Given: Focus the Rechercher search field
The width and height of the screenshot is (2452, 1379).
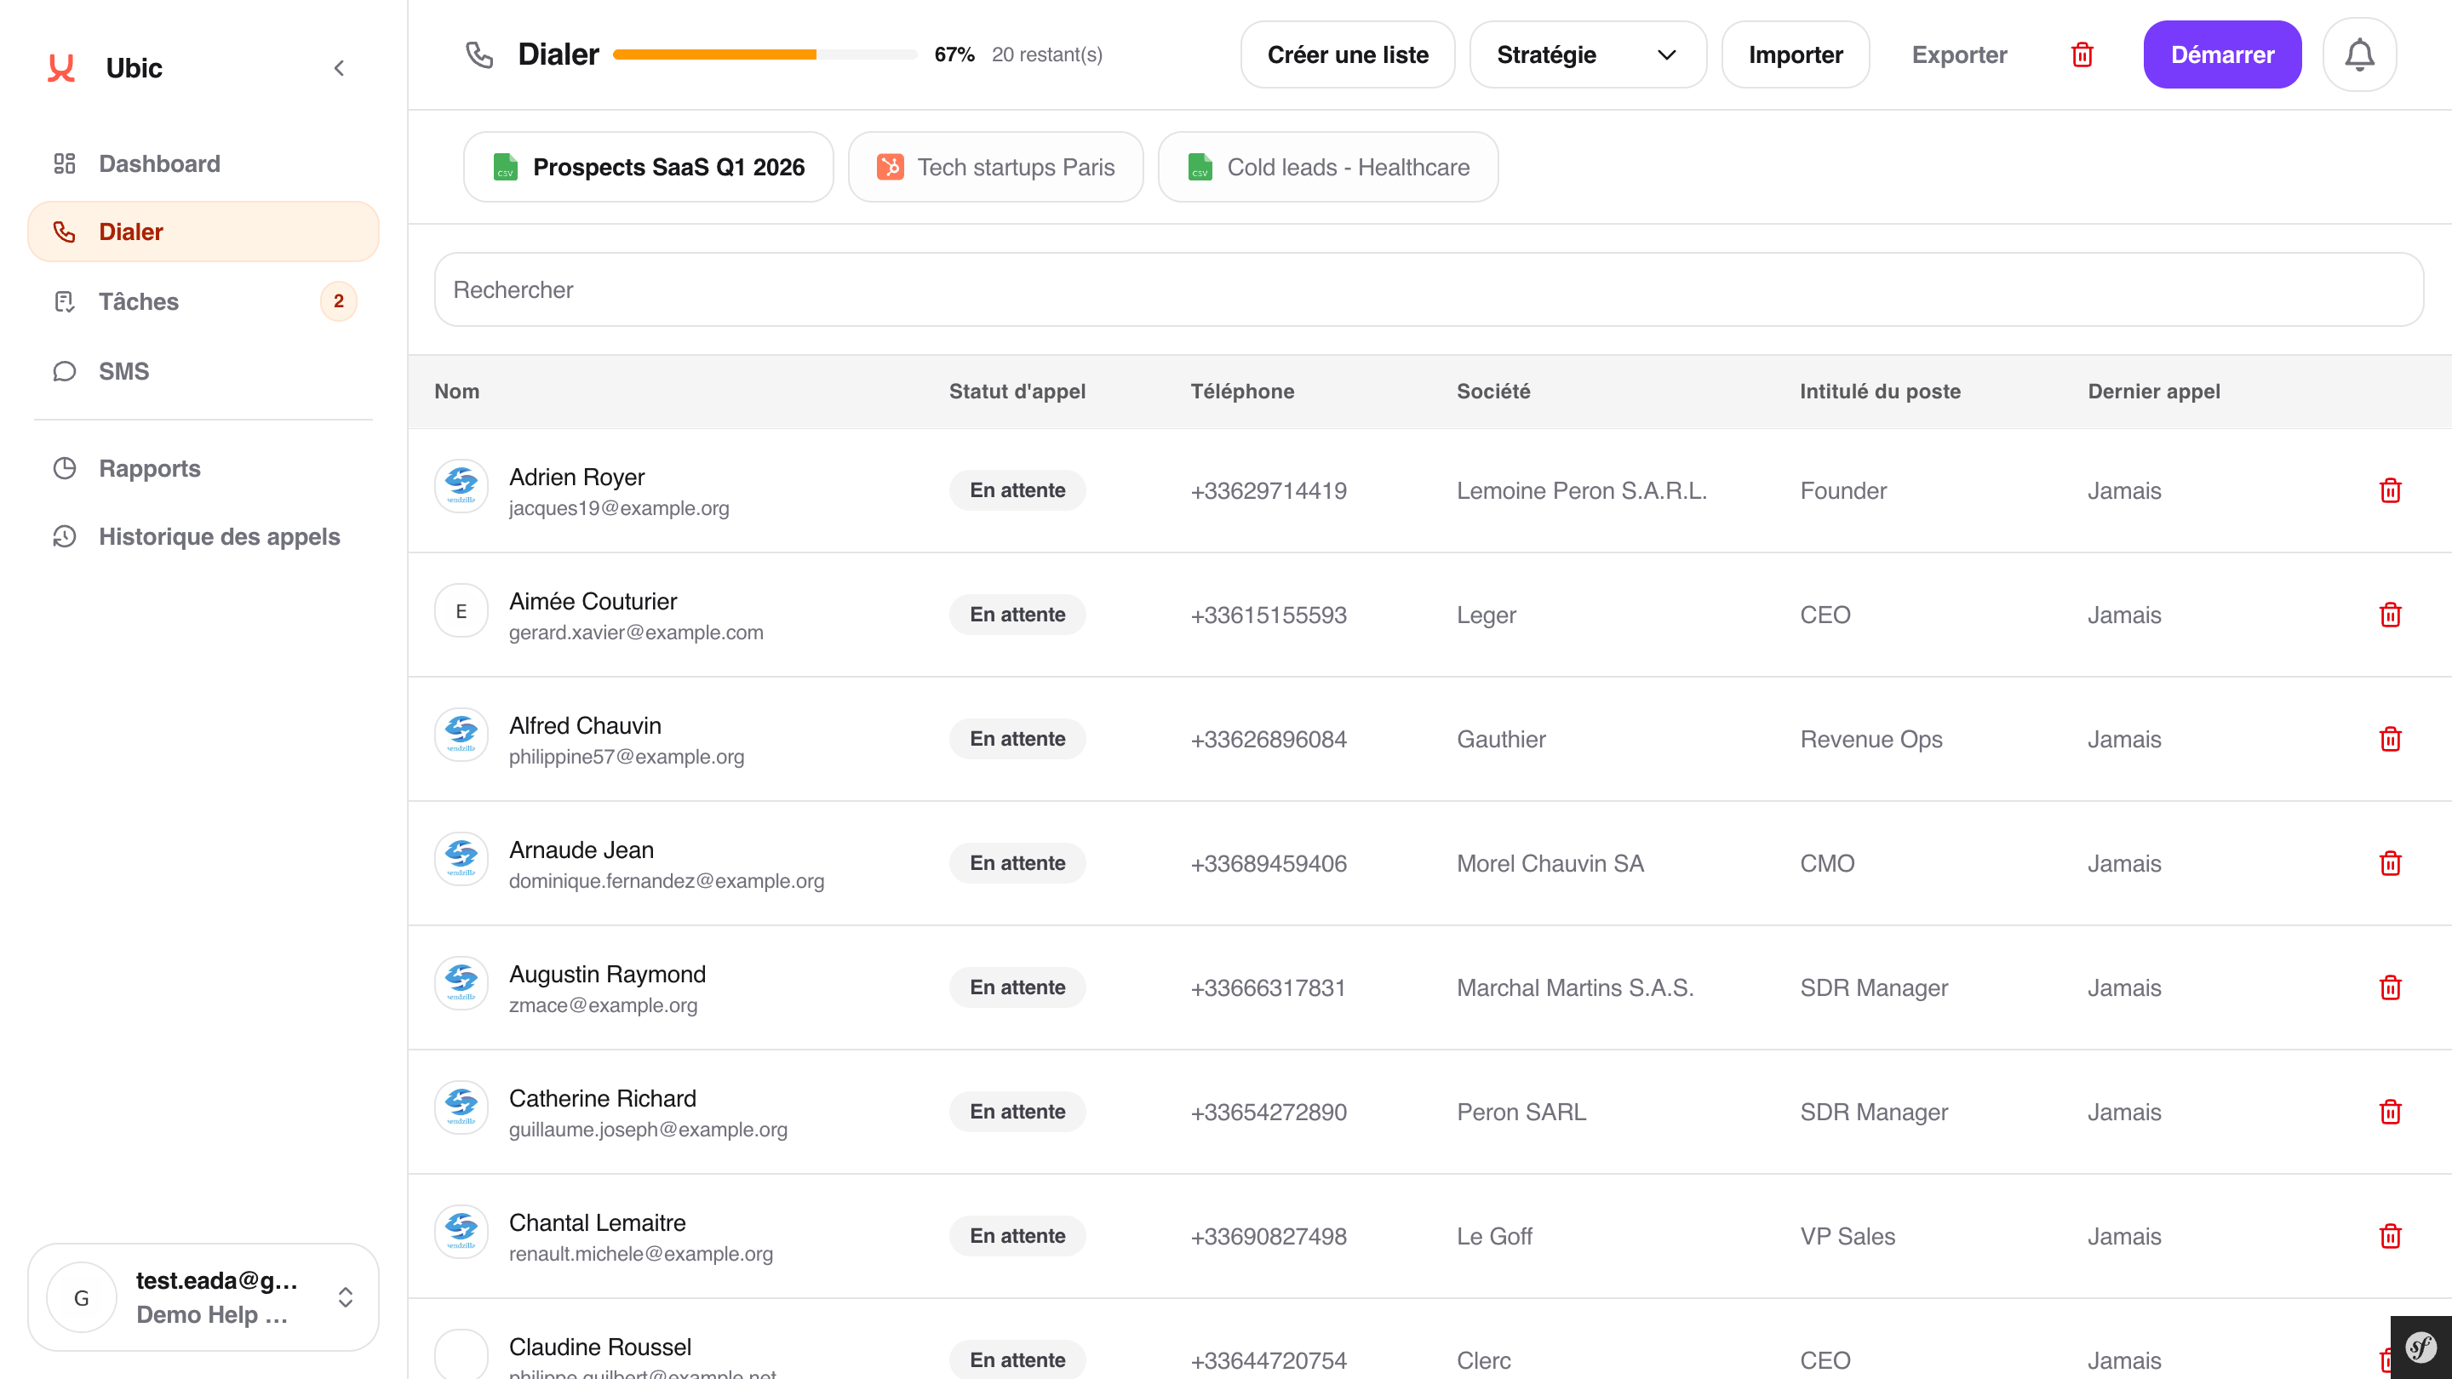Looking at the screenshot, I should point(1428,289).
